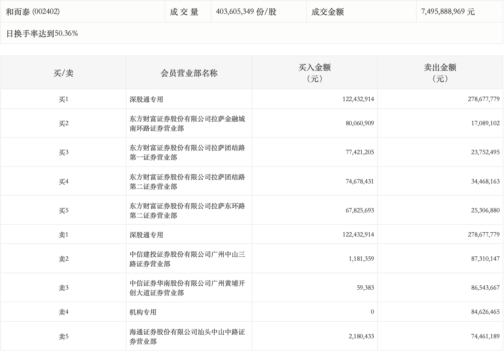Screen dimensions: 504x352
Task: Click 深股通专用 in the 卖1 row
Action: tap(146, 235)
